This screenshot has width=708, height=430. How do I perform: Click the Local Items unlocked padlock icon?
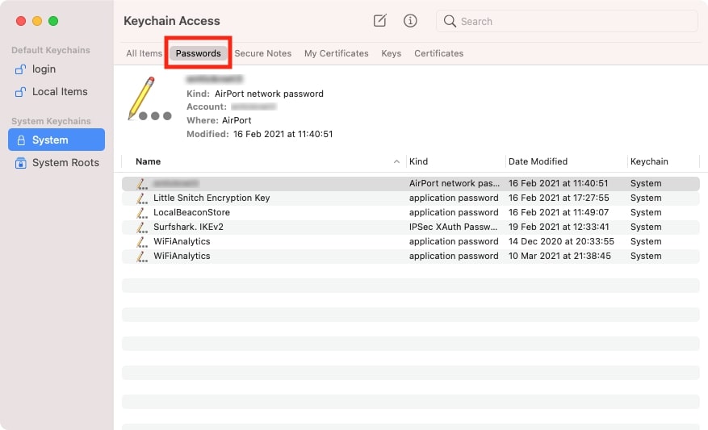point(20,92)
